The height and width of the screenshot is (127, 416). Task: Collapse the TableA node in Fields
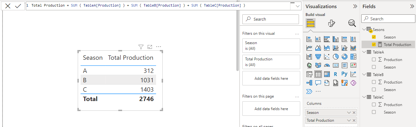click(x=364, y=52)
